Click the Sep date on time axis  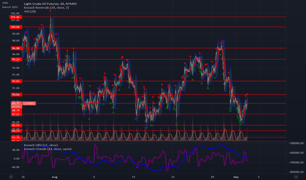coord(236,177)
